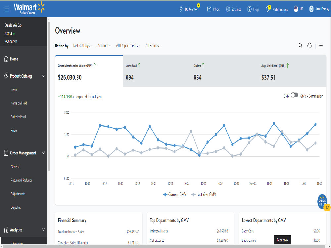The image size is (331, 248).
Task: Toggle GMV to GMV - Commission switch
Action: [295, 95]
